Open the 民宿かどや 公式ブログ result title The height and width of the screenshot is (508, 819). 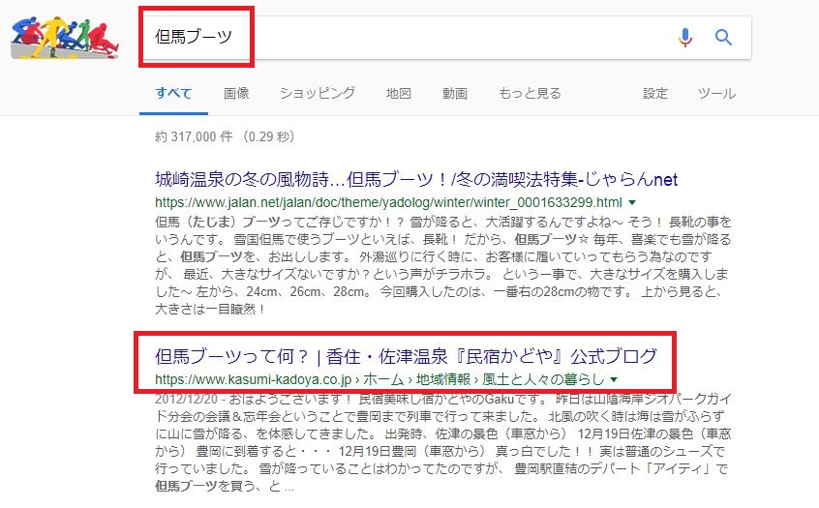[x=406, y=356]
